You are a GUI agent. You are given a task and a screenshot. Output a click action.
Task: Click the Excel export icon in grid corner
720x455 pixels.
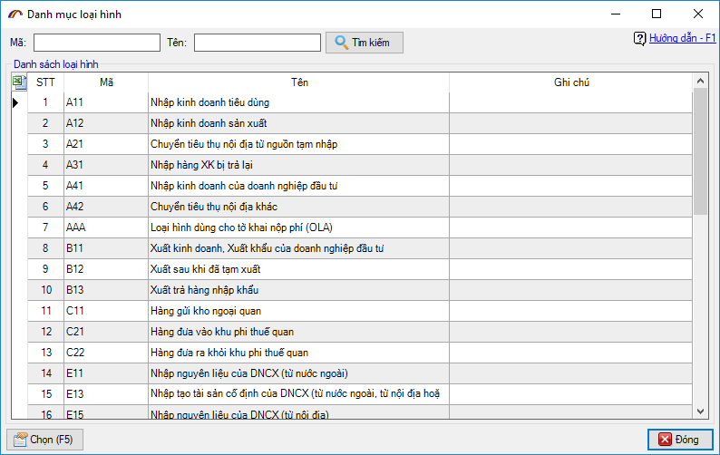click(x=19, y=82)
